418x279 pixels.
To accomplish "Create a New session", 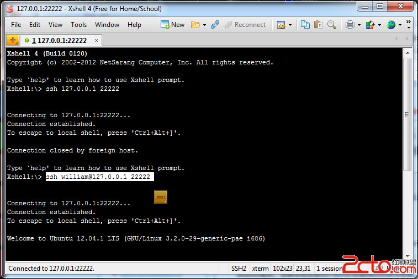I will [172, 25].
